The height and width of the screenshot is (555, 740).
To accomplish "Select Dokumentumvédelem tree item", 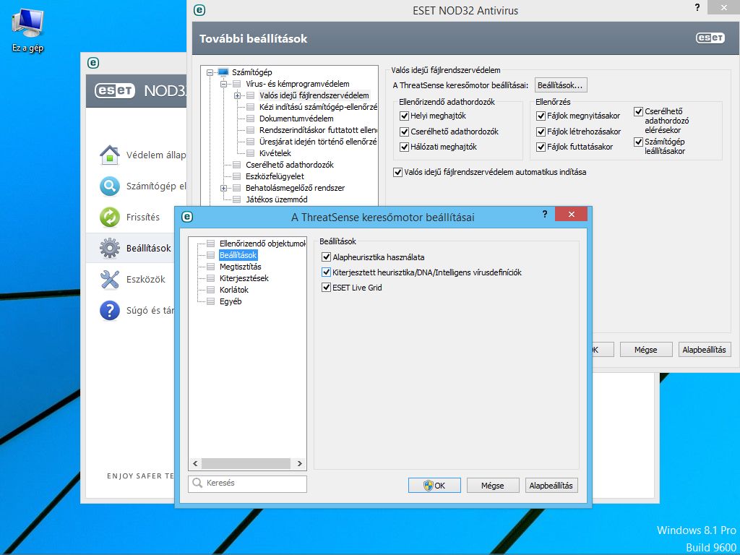I will coord(296,119).
